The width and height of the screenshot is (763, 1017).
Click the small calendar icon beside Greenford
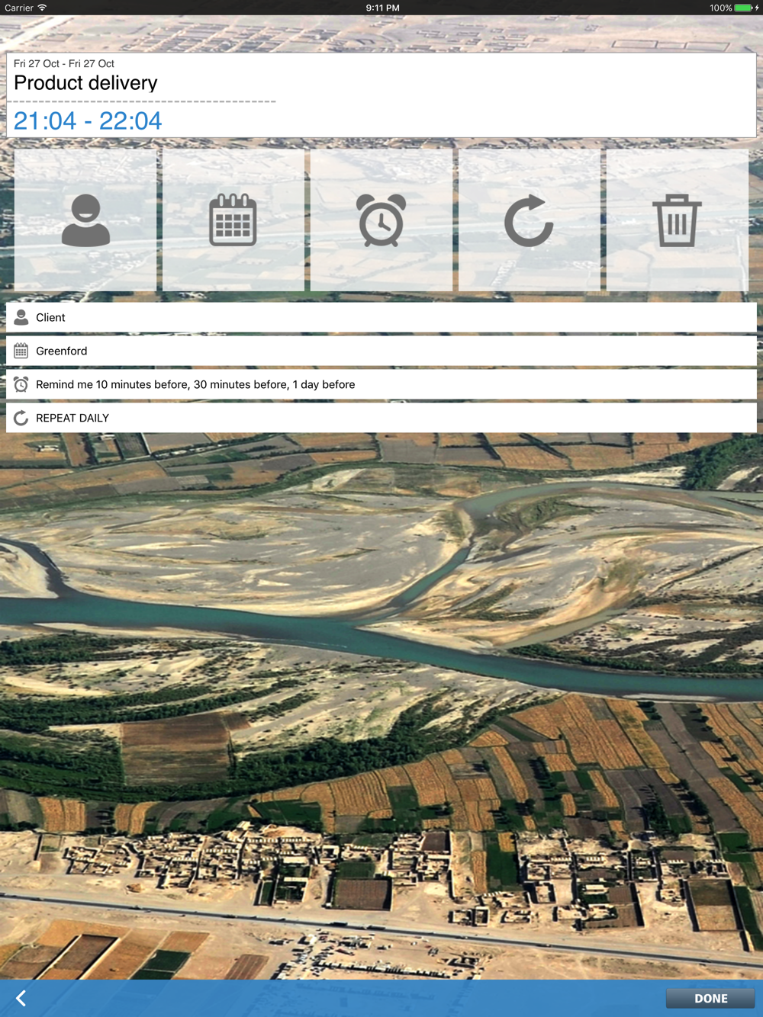pyautogui.click(x=21, y=351)
